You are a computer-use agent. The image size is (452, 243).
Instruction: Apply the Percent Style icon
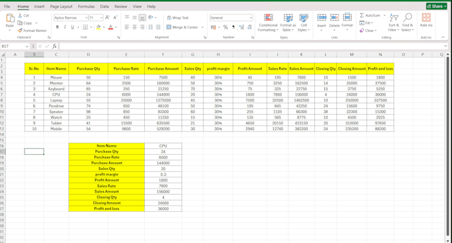[225, 27]
